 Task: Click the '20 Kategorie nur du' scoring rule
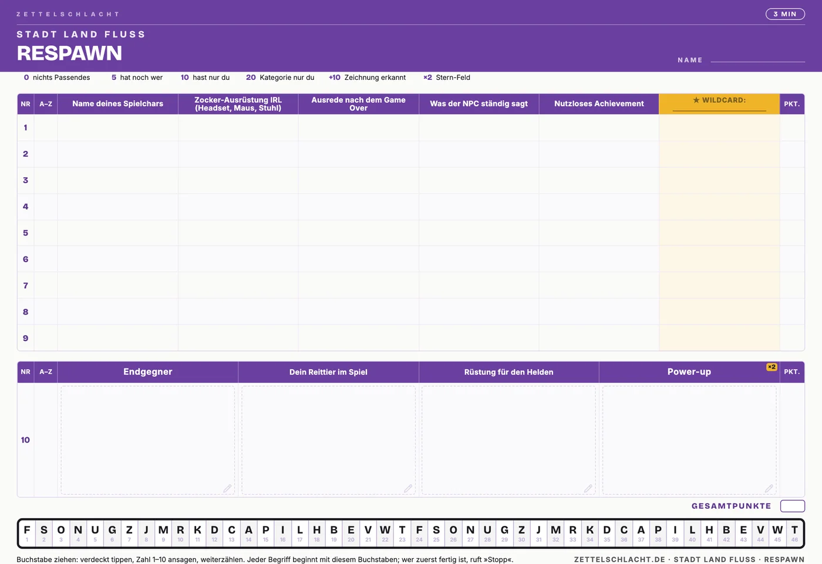click(x=280, y=77)
